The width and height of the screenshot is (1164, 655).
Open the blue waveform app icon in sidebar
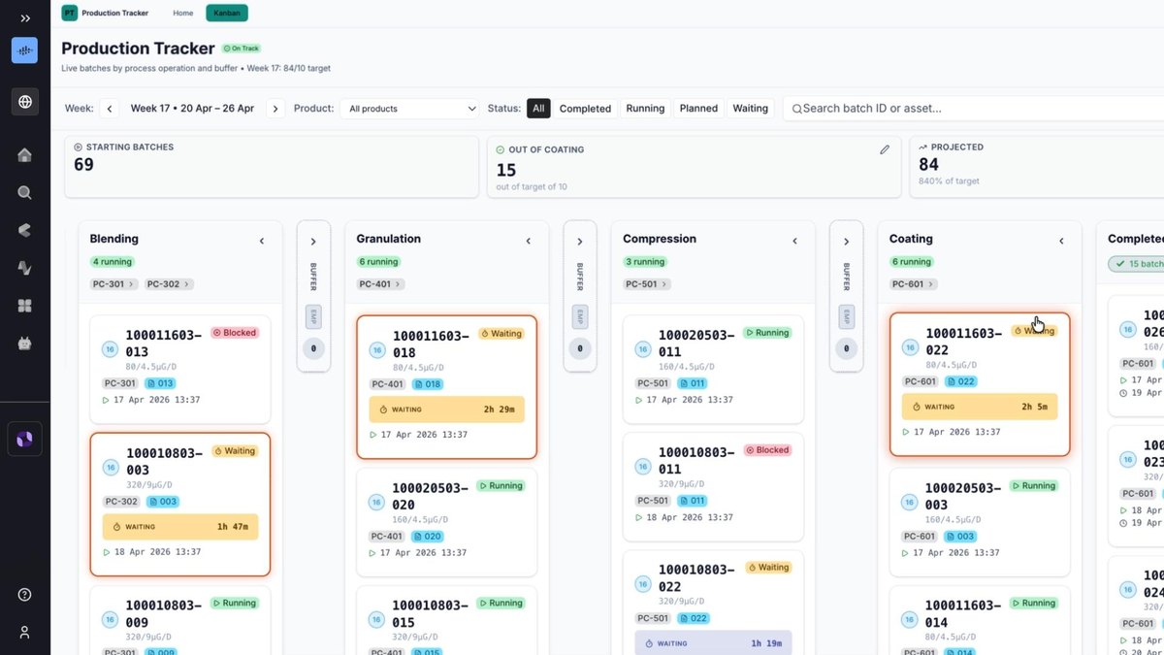[x=25, y=50]
